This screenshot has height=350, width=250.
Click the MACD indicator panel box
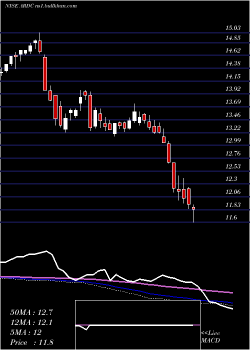click(x=137, y=325)
